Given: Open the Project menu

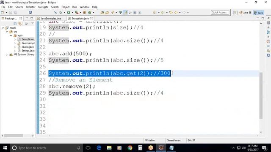Looking at the screenshot, I should 65,7.
